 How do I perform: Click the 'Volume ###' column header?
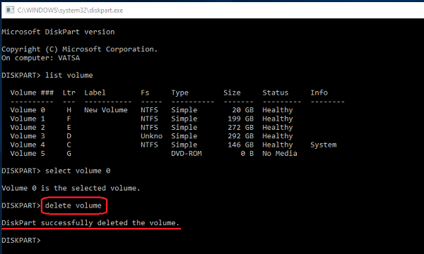click(x=32, y=92)
